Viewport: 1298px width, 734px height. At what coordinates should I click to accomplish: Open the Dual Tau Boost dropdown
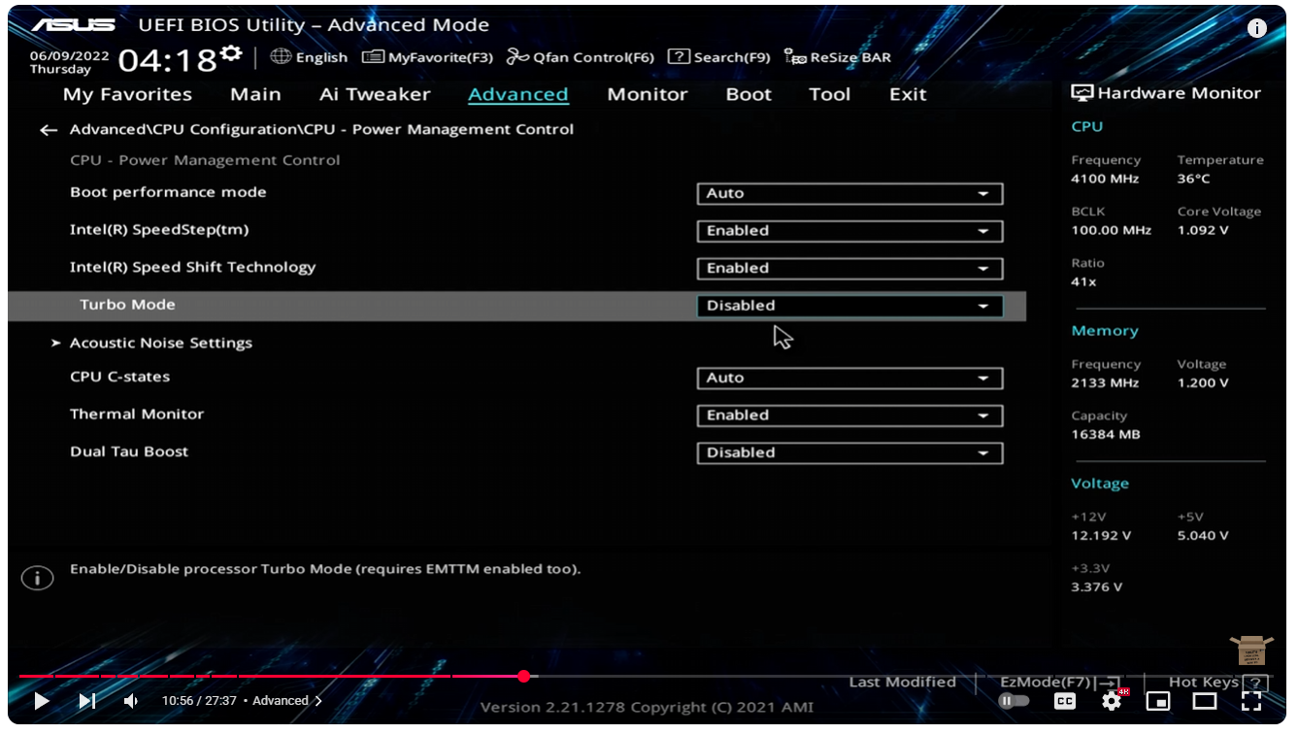tap(849, 453)
